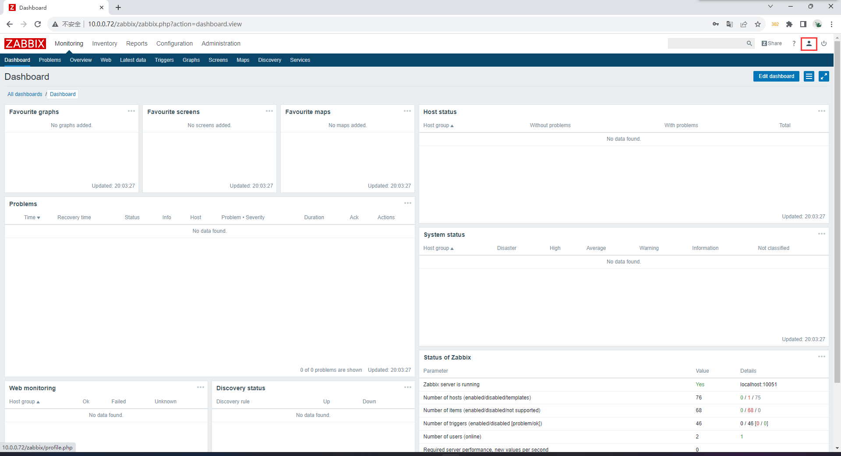841x456 pixels.
Task: Open Favourite graphs widget menu dots
Action: click(x=131, y=111)
